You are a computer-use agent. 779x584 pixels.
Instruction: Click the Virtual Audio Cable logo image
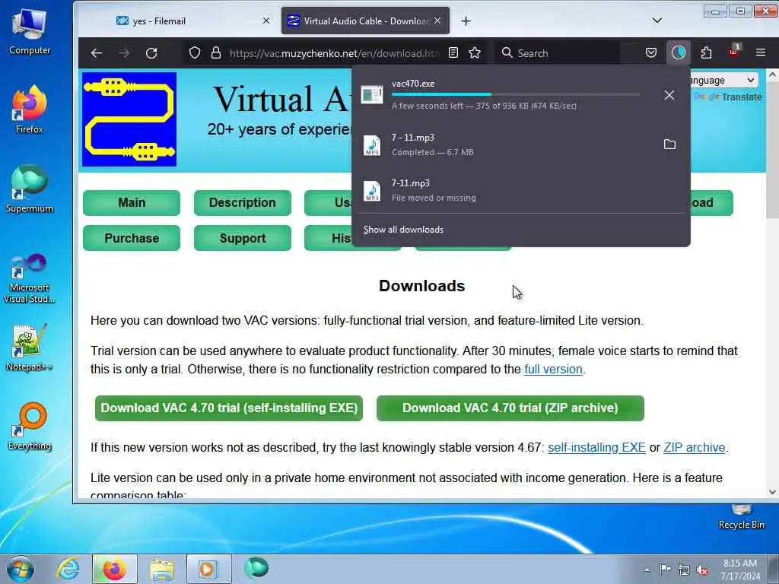[x=129, y=119]
